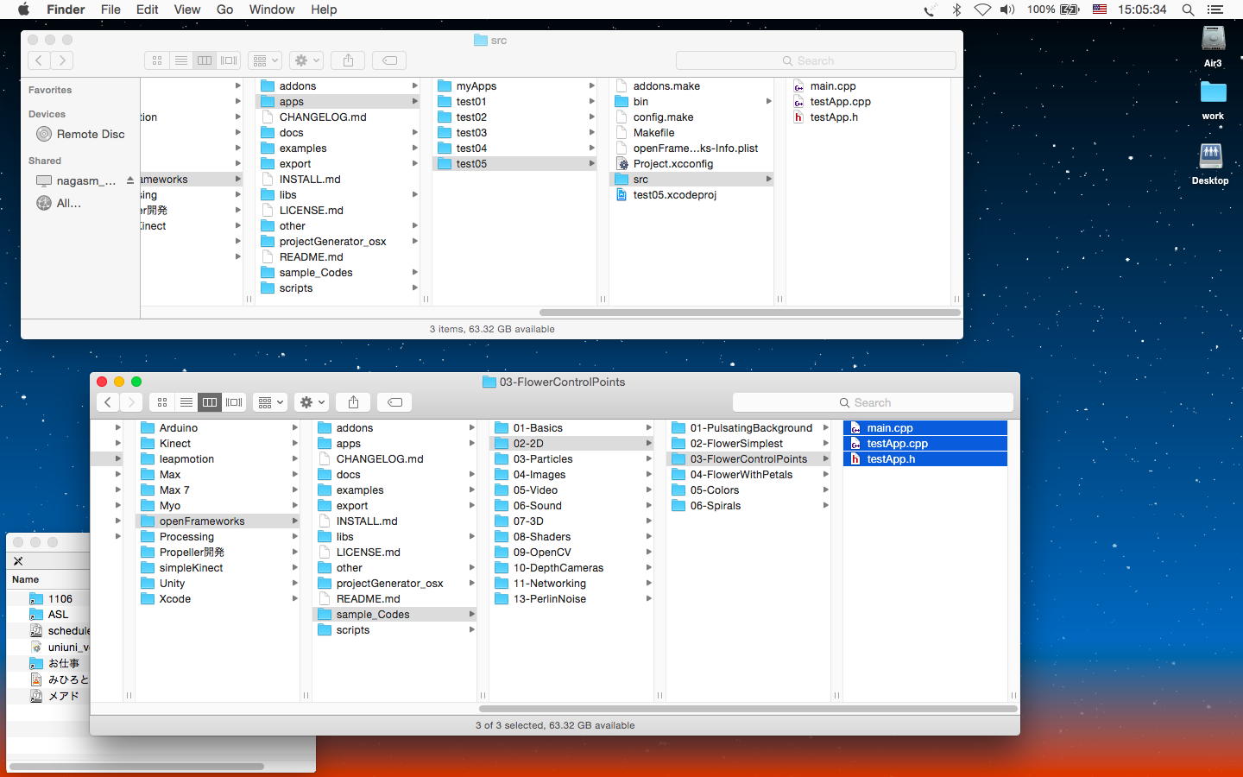This screenshot has height=777, width=1243.
Task: Select column view in 03-FlowerControlPoints window
Action: pyautogui.click(x=210, y=402)
